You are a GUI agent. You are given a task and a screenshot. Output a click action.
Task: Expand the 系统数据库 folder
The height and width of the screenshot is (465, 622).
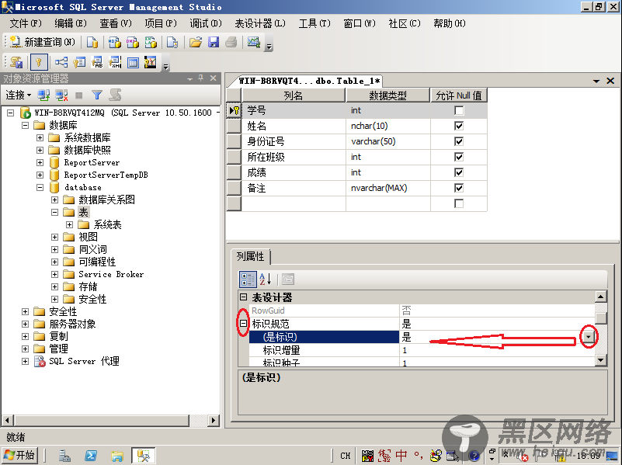(x=40, y=138)
